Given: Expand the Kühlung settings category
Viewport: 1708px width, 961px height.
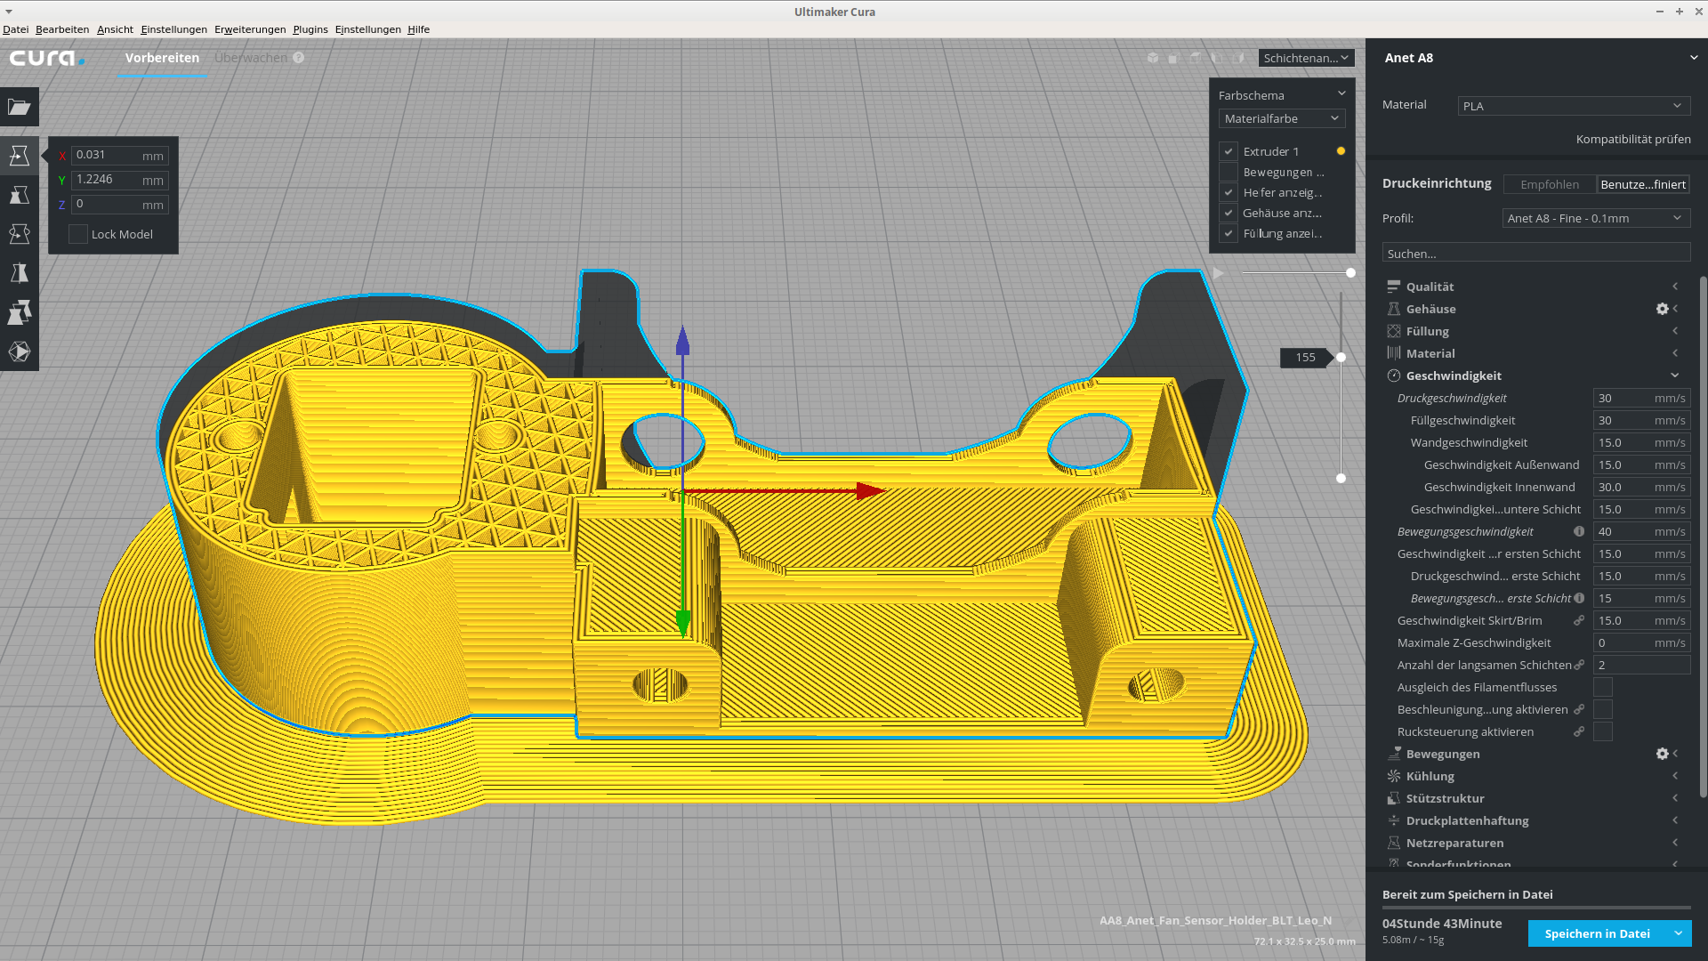Looking at the screenshot, I should click(x=1430, y=776).
